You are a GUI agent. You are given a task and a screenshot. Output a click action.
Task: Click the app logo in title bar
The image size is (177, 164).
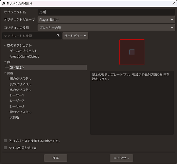pyautogui.click(x=4, y=3)
